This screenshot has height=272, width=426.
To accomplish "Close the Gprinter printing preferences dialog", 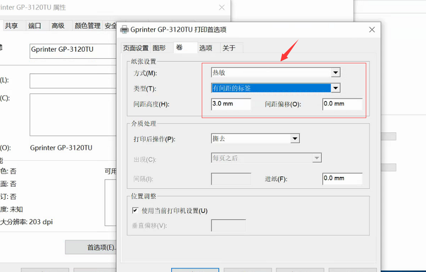I will coord(372,30).
